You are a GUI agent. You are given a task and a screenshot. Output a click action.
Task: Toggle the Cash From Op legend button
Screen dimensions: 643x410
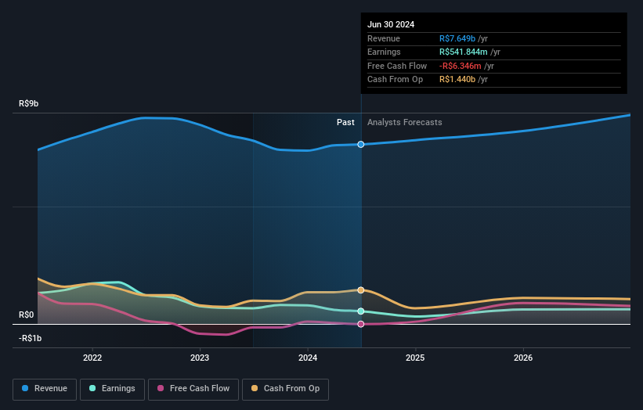(x=285, y=389)
